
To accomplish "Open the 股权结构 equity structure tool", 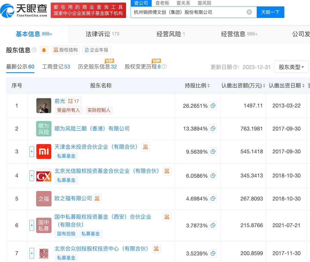I will 65,50.
